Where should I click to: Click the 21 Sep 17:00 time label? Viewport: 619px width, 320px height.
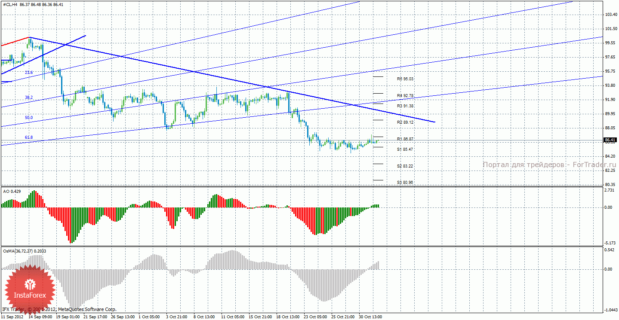coord(95,317)
